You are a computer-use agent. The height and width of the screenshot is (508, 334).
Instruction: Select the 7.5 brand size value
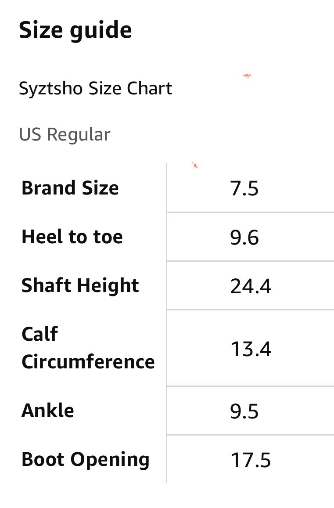244,189
